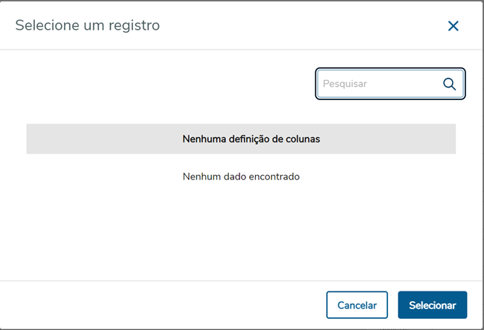Cancel the record selection
Screen dimensions: 484x330
pos(357,305)
